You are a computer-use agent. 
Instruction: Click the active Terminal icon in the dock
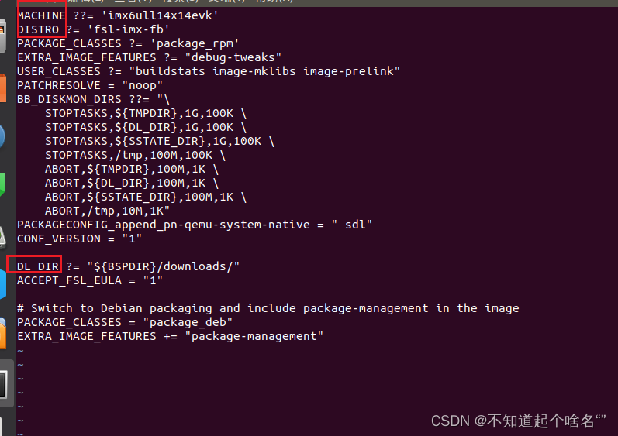tap(6, 385)
